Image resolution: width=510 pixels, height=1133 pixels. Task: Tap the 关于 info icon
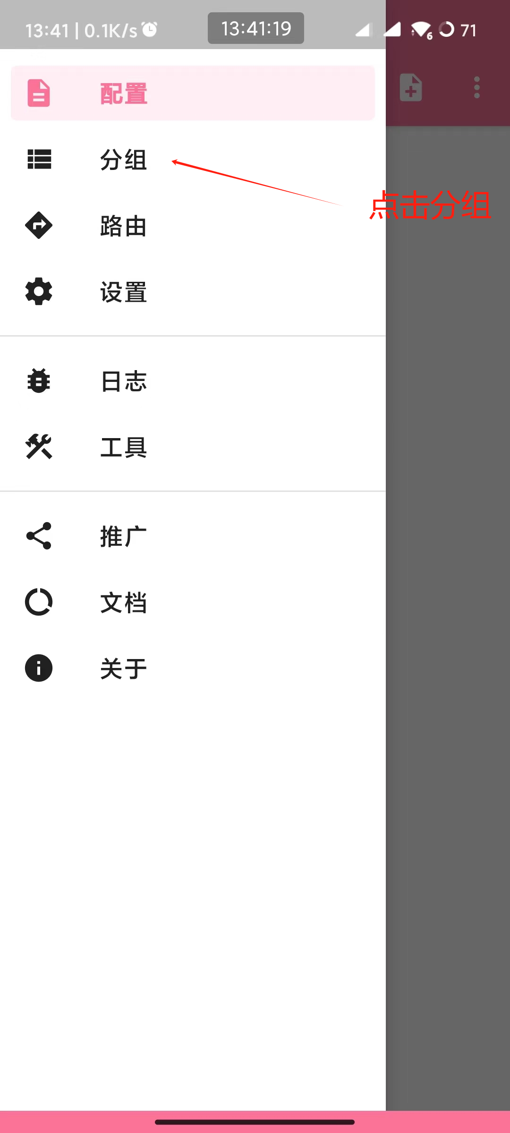click(39, 668)
